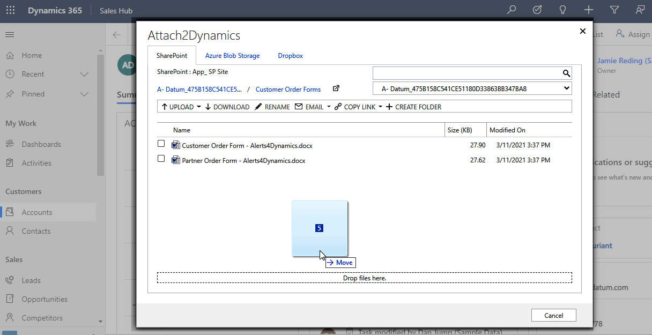Image resolution: width=652 pixels, height=335 pixels.
Task: Open the Customer Order Forms breadcrumb link
Action: (x=288, y=90)
